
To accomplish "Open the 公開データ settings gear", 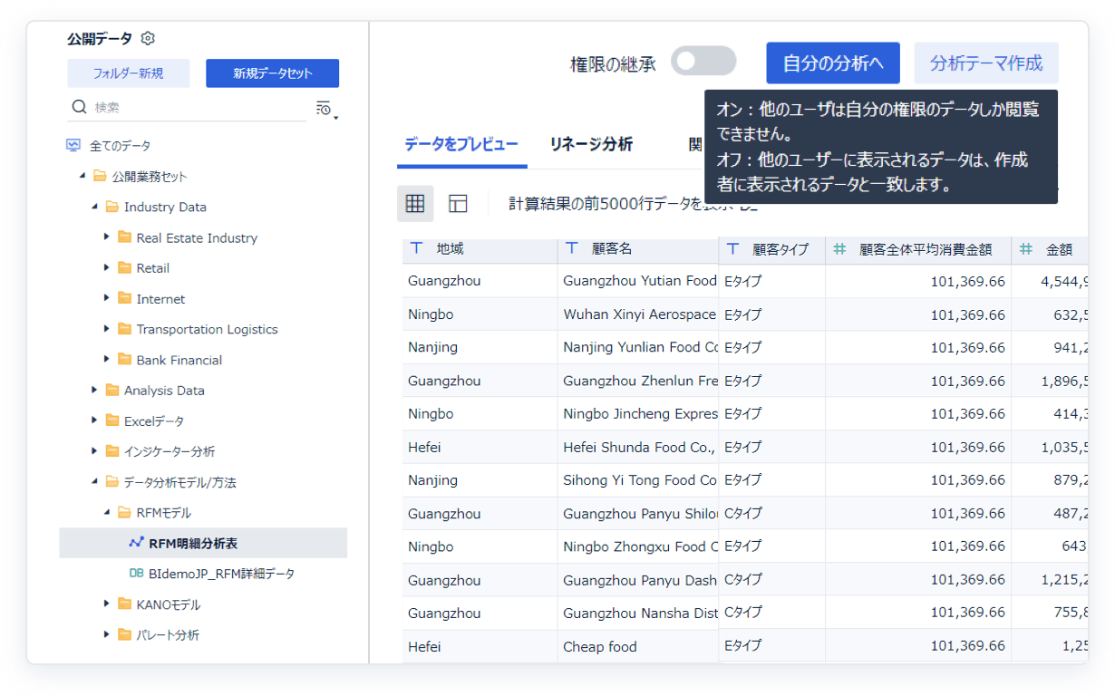I will 147,39.
